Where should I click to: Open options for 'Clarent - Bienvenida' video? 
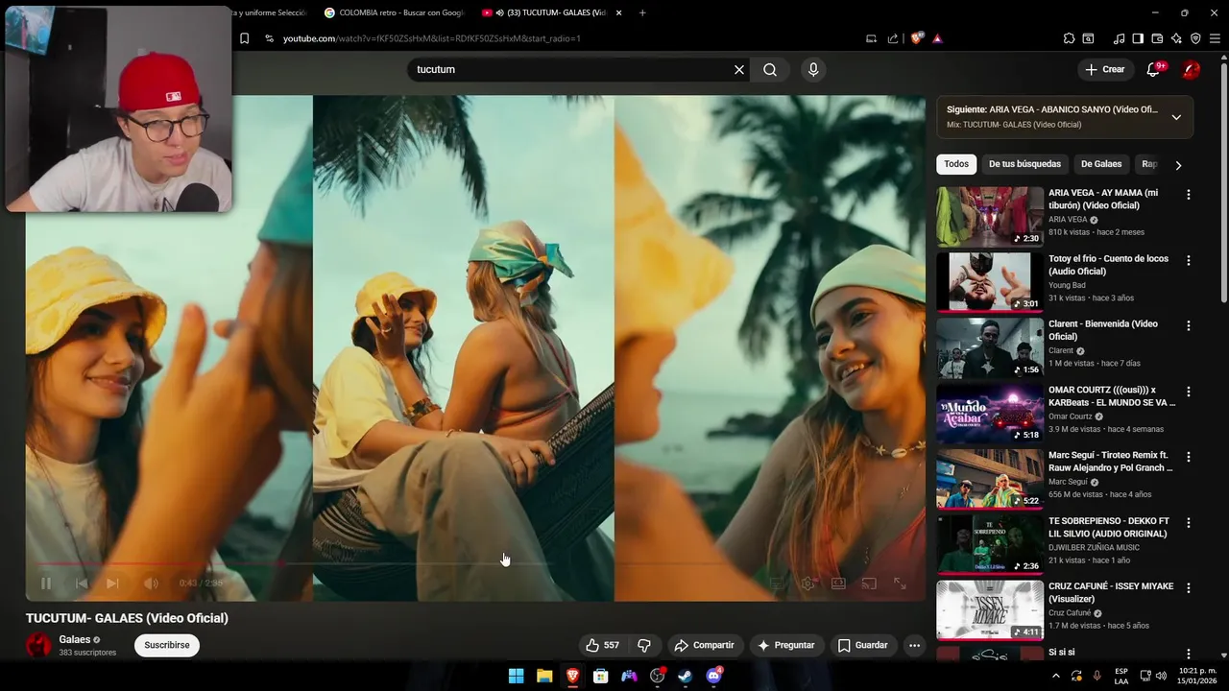point(1189,326)
